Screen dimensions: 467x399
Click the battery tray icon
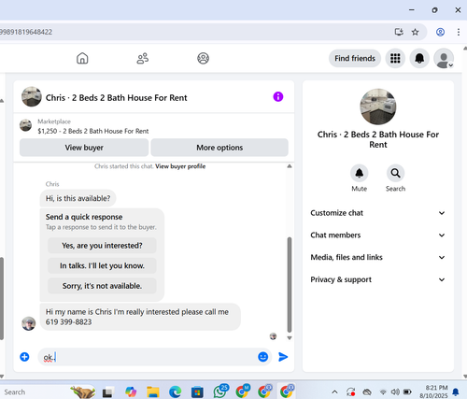click(407, 392)
